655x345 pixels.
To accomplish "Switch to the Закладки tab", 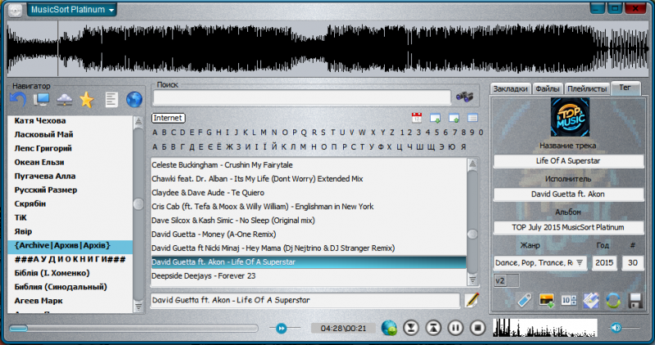I will tap(510, 88).
